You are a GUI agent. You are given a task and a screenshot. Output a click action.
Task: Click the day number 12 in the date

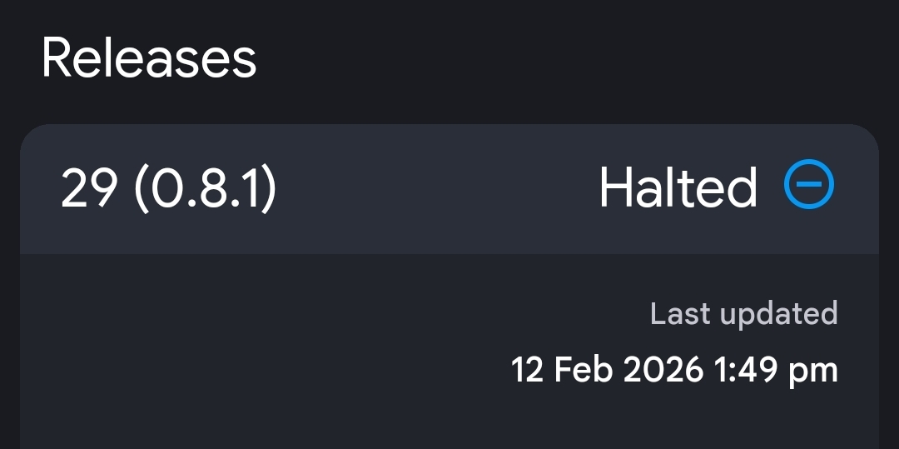527,369
